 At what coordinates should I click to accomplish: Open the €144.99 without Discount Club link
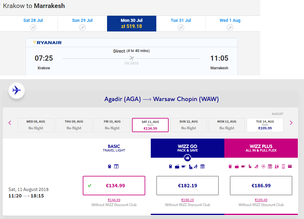[x=114, y=200]
